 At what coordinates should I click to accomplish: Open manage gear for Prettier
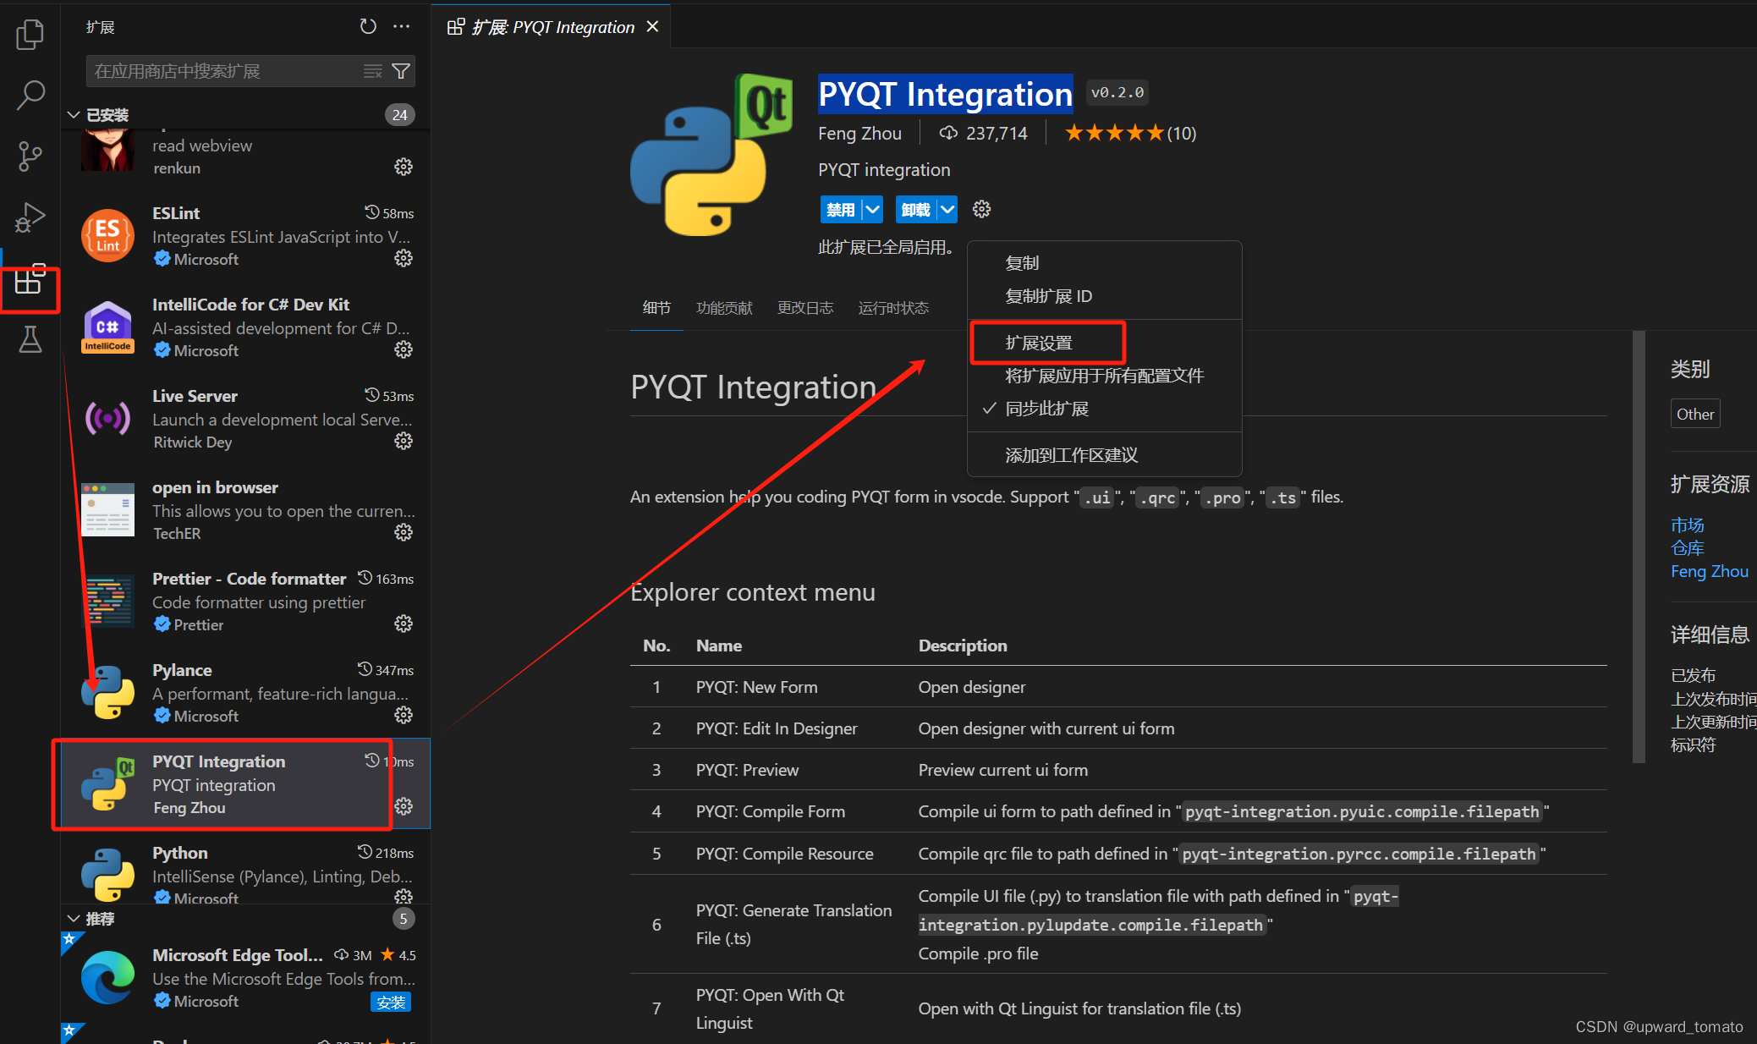pos(404,624)
